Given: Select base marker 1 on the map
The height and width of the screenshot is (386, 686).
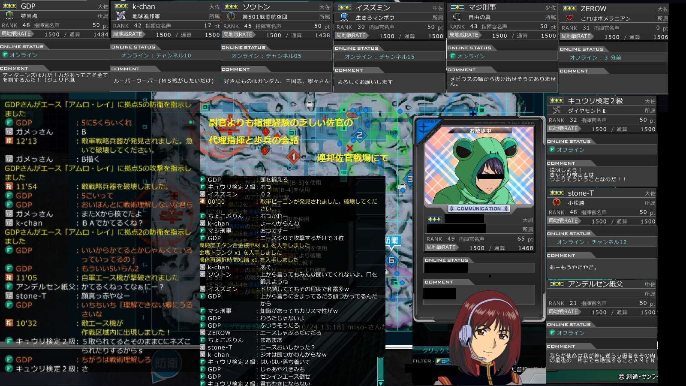Looking at the screenshot, I should pyautogui.click(x=294, y=157).
